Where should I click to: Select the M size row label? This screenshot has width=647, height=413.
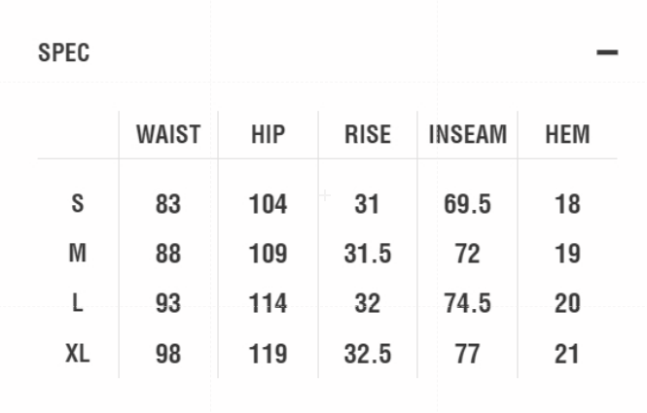click(78, 254)
